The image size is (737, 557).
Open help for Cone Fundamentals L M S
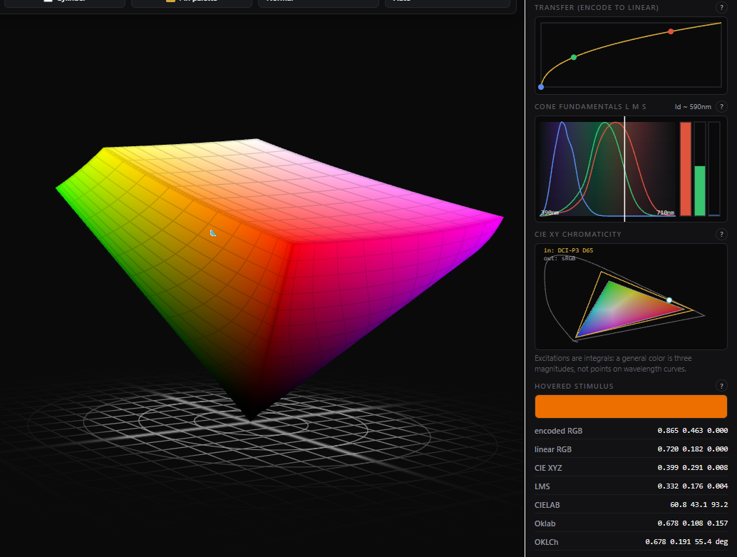pos(721,107)
